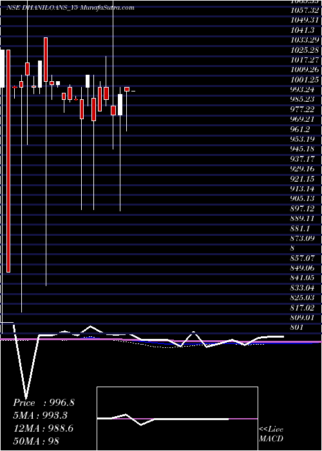
Task: Click the last small red candlestick body
Action: (x=127, y=89)
